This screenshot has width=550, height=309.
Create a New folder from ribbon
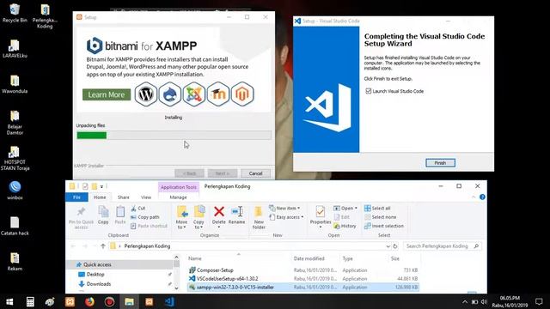[x=259, y=217]
